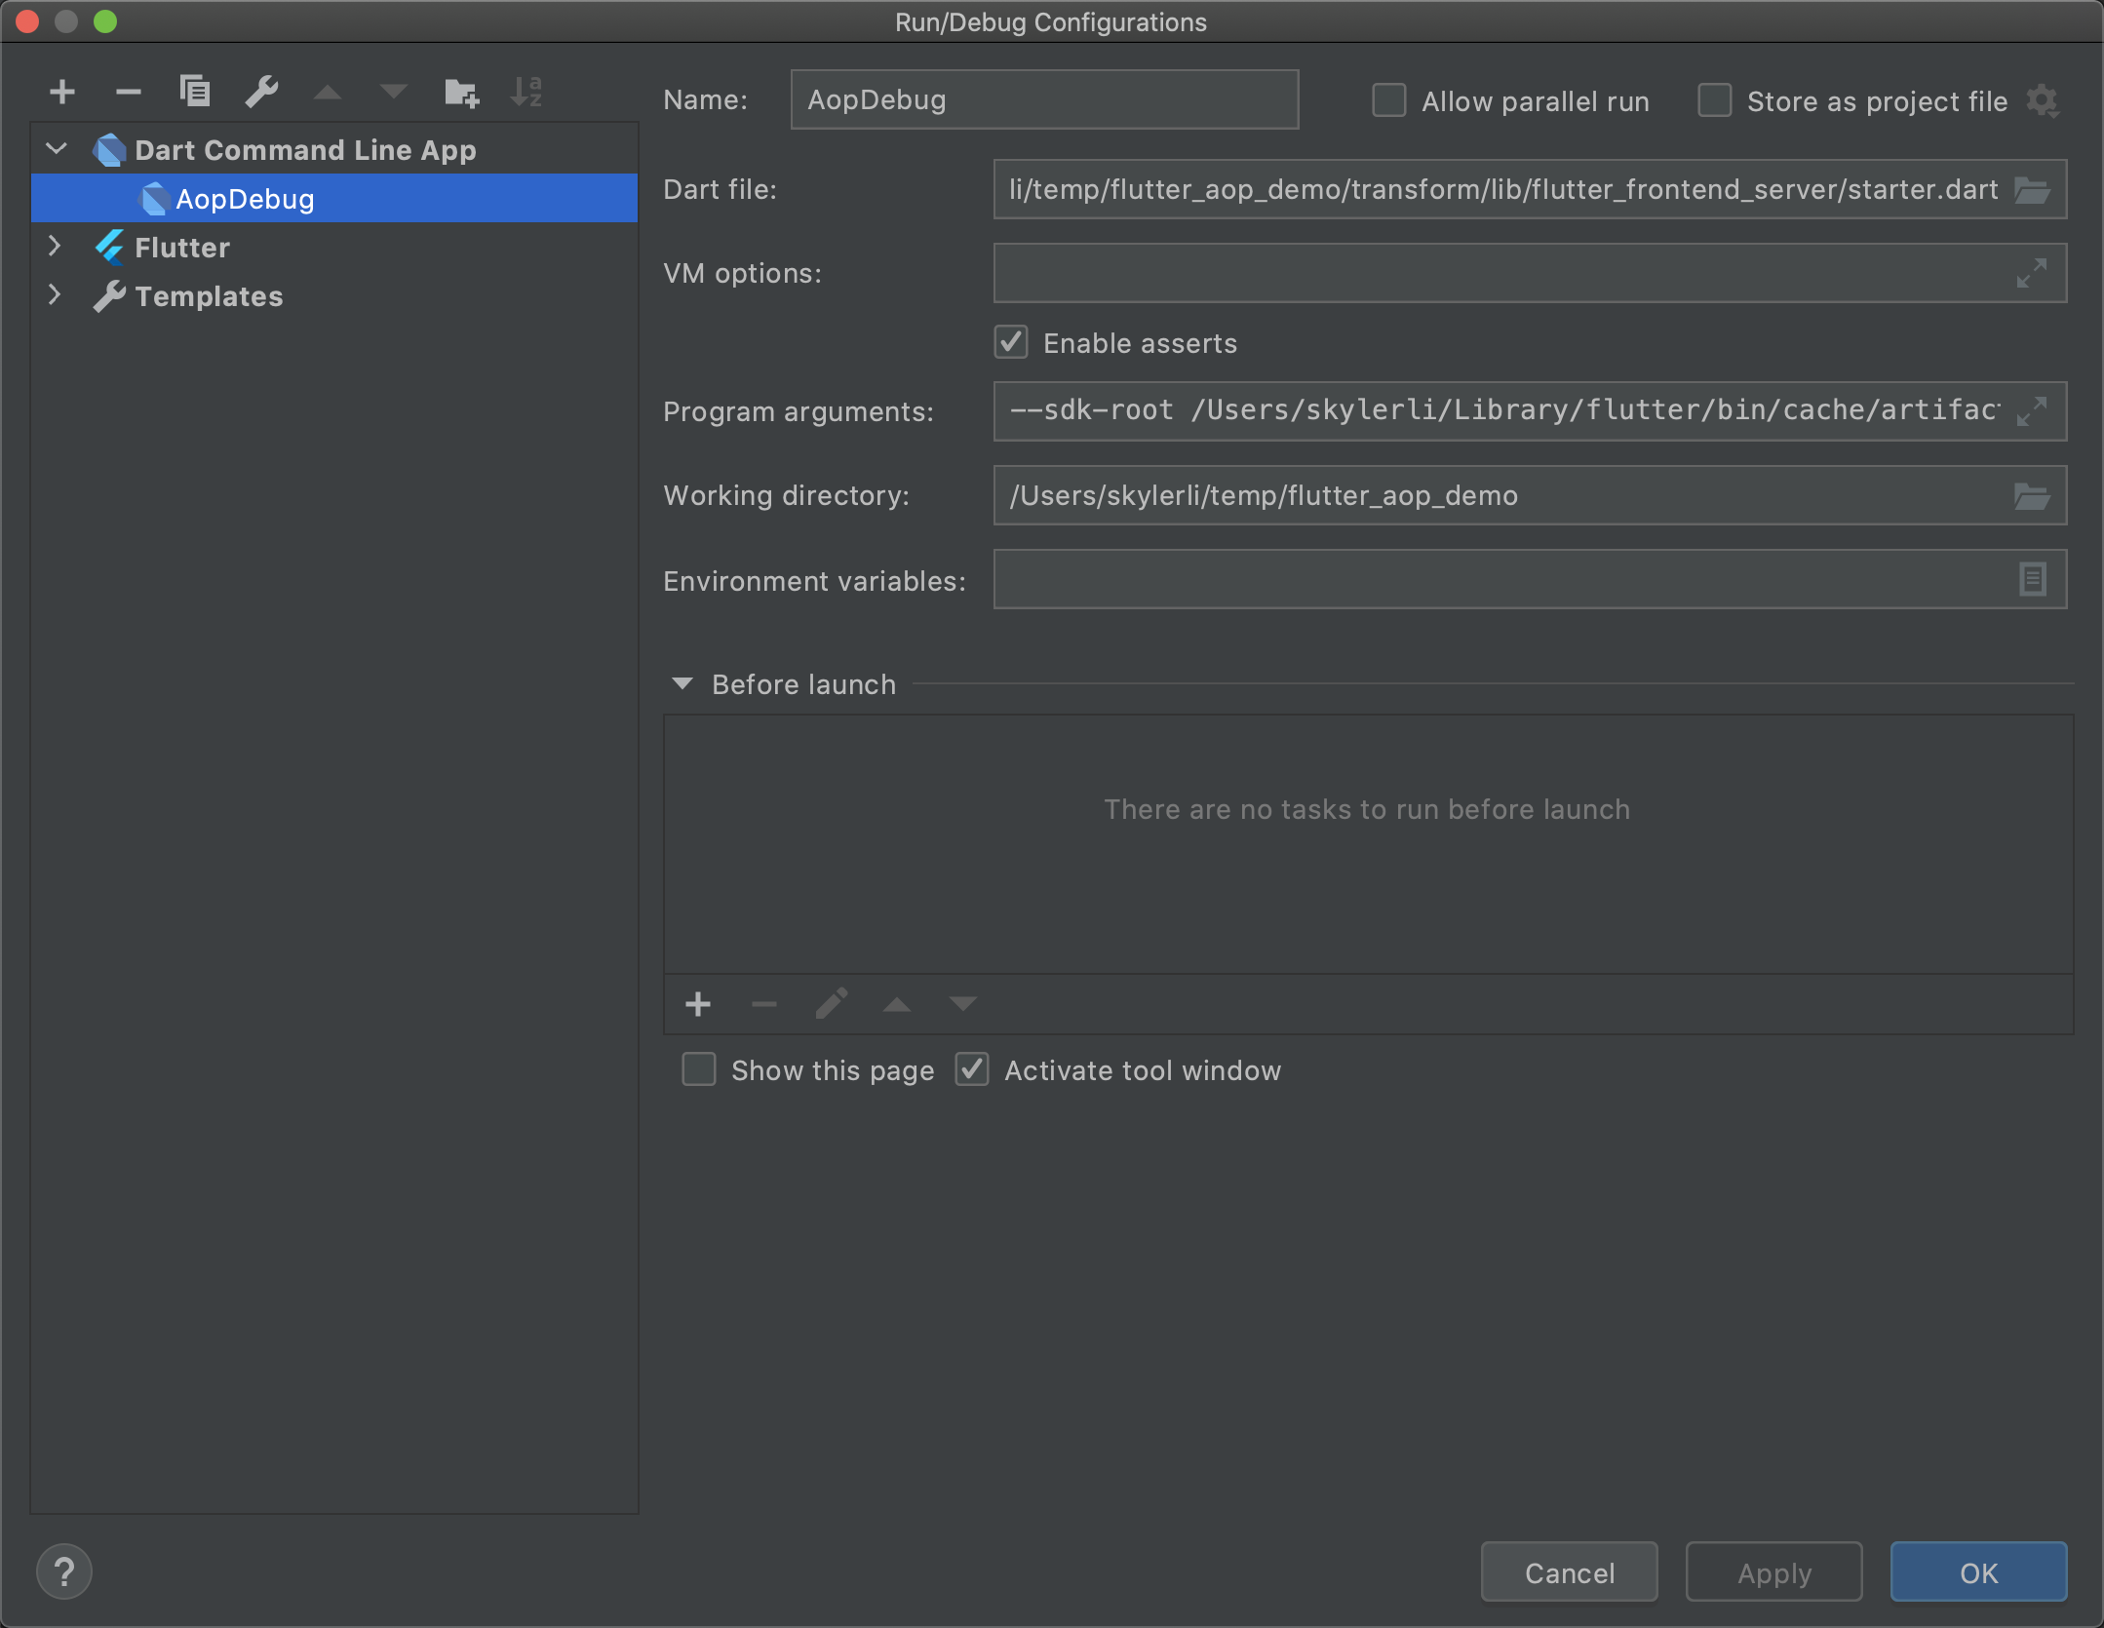
Task: Check Store as project file
Action: 1712,100
